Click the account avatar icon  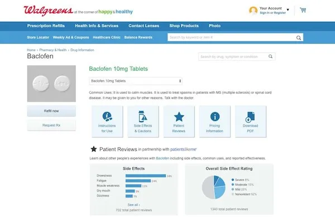[253, 11]
